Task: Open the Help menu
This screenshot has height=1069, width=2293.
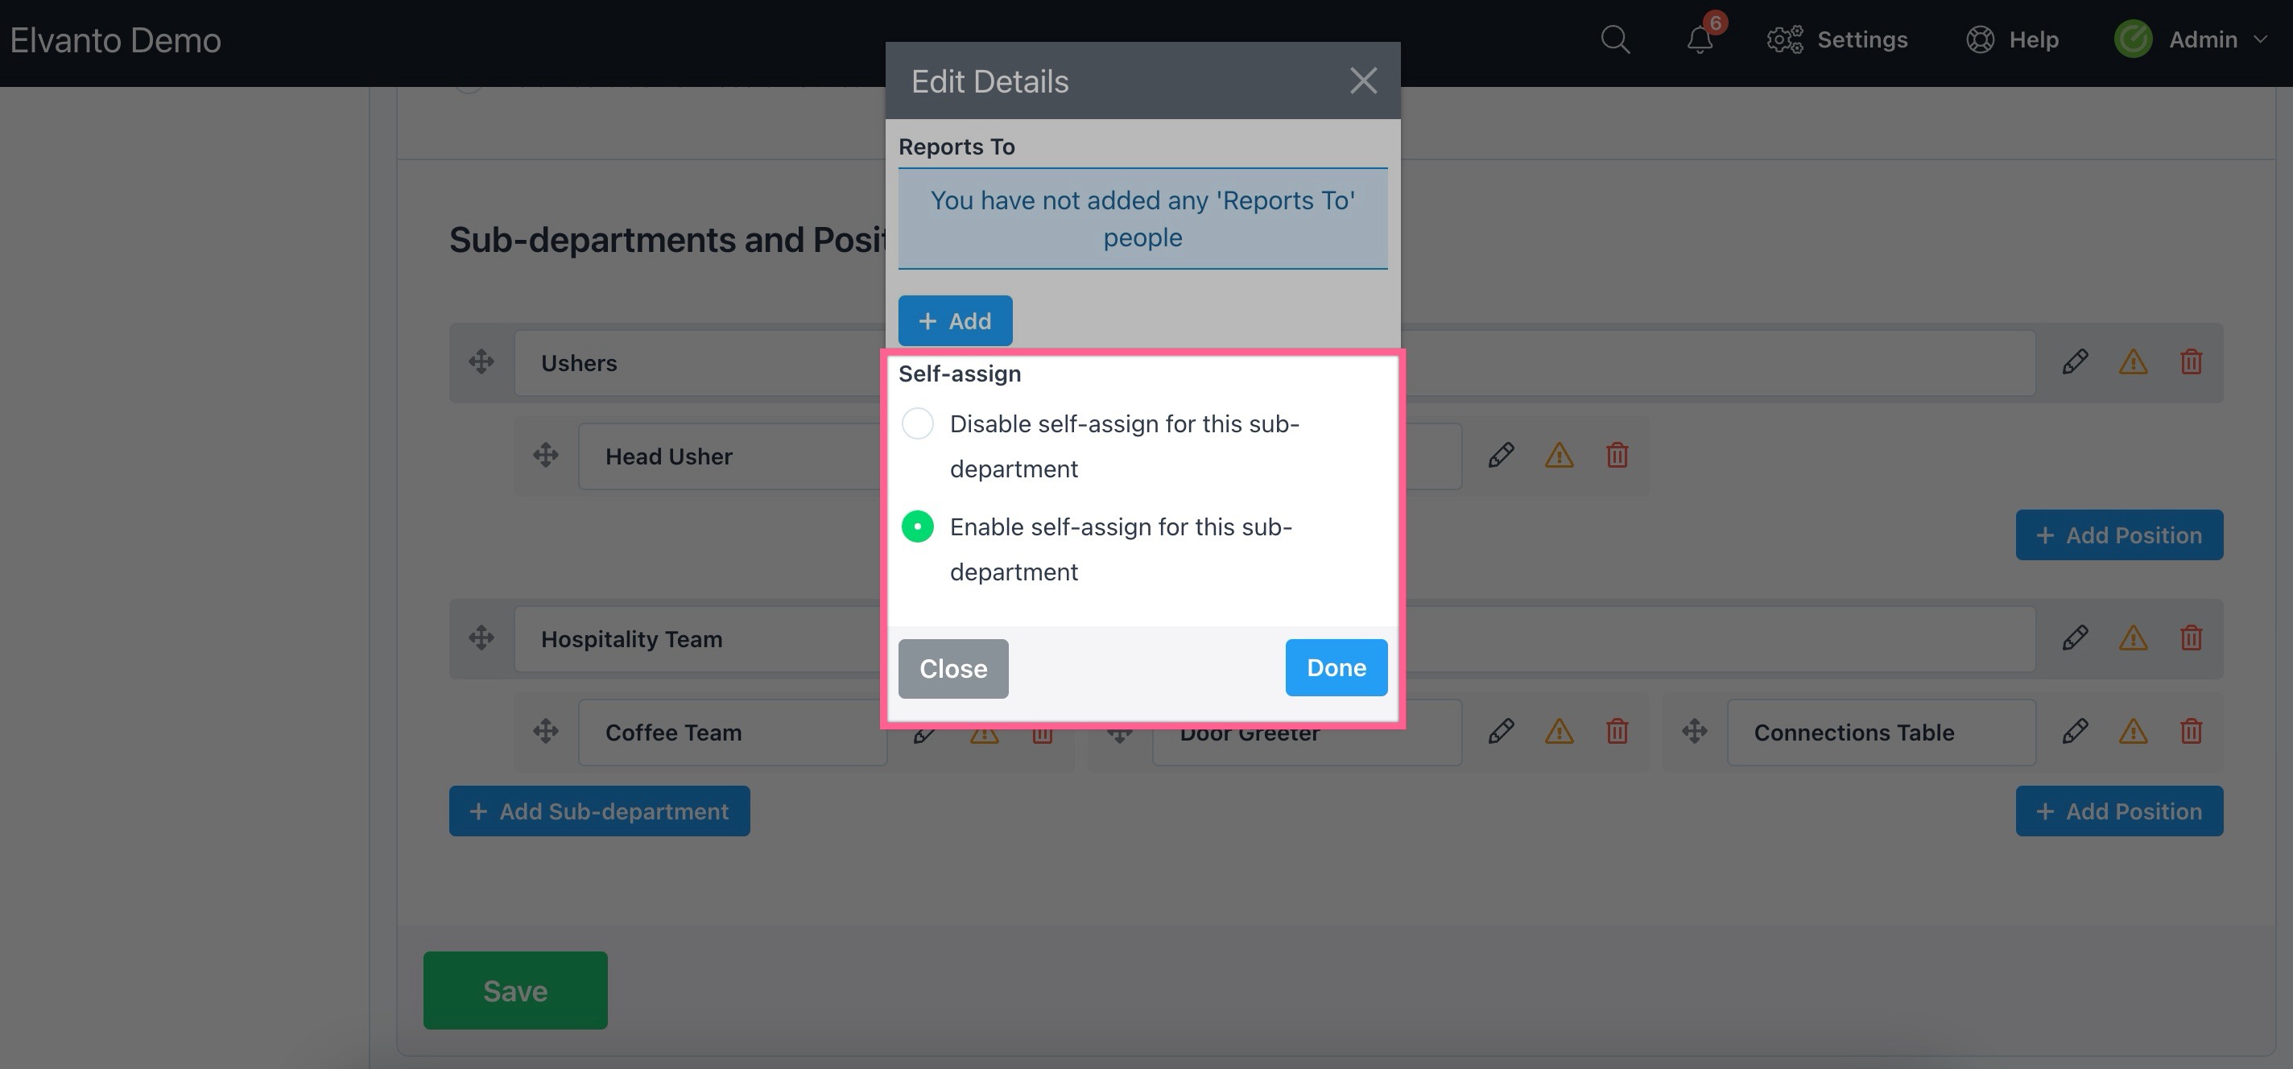Action: pos(2013,40)
